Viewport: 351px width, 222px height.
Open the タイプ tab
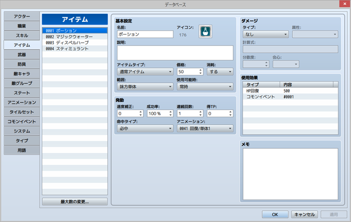coord(22,141)
